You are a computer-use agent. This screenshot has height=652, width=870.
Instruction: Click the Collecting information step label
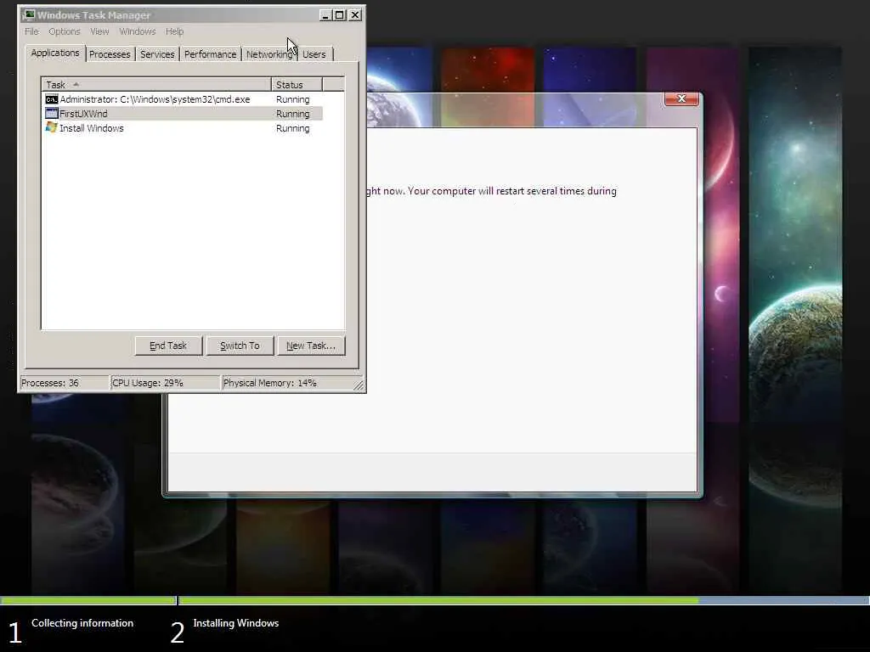pos(82,622)
